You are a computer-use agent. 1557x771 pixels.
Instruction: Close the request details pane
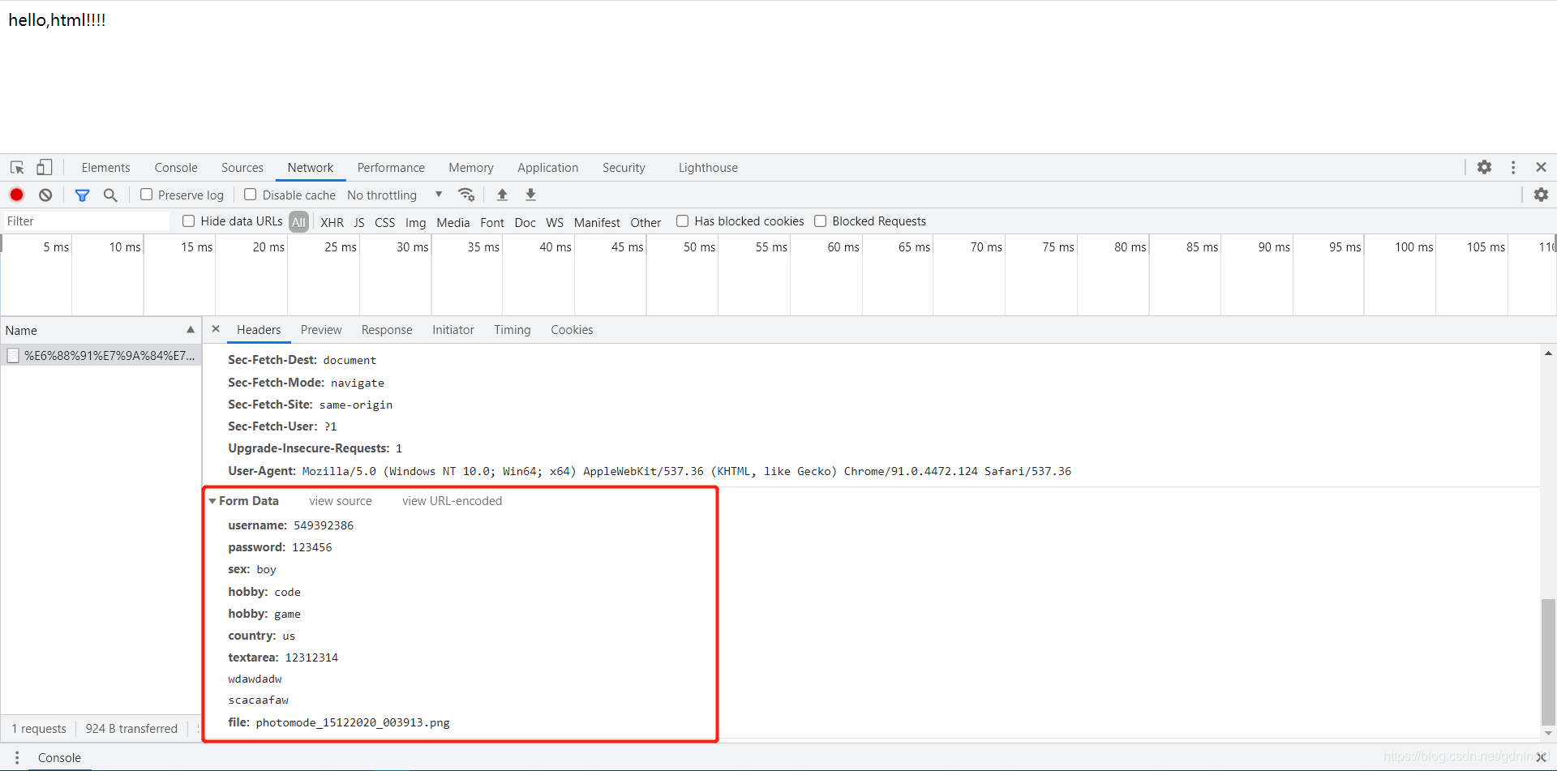coord(216,329)
